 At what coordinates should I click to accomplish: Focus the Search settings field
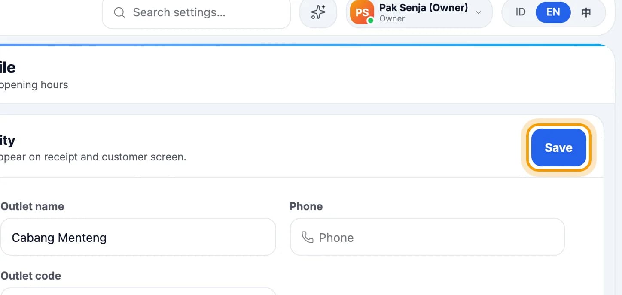[x=196, y=12]
